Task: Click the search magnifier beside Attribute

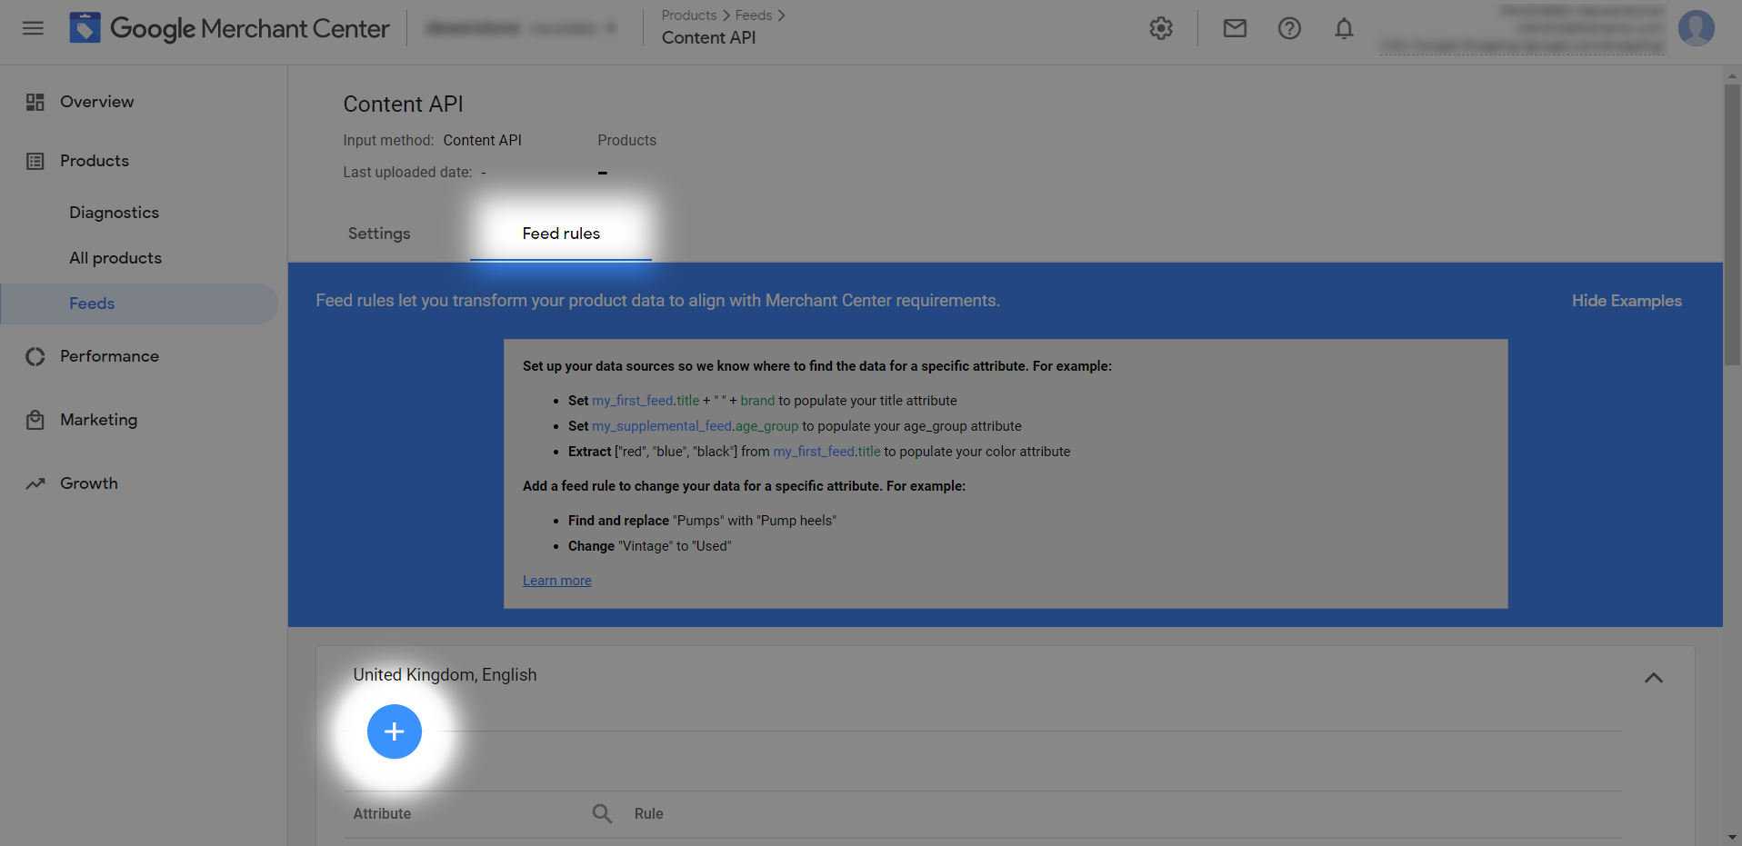Action: (x=602, y=813)
